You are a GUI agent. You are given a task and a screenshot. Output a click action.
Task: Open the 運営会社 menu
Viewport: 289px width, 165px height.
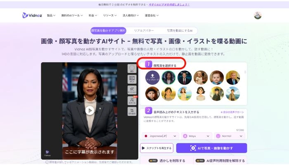point(152,16)
